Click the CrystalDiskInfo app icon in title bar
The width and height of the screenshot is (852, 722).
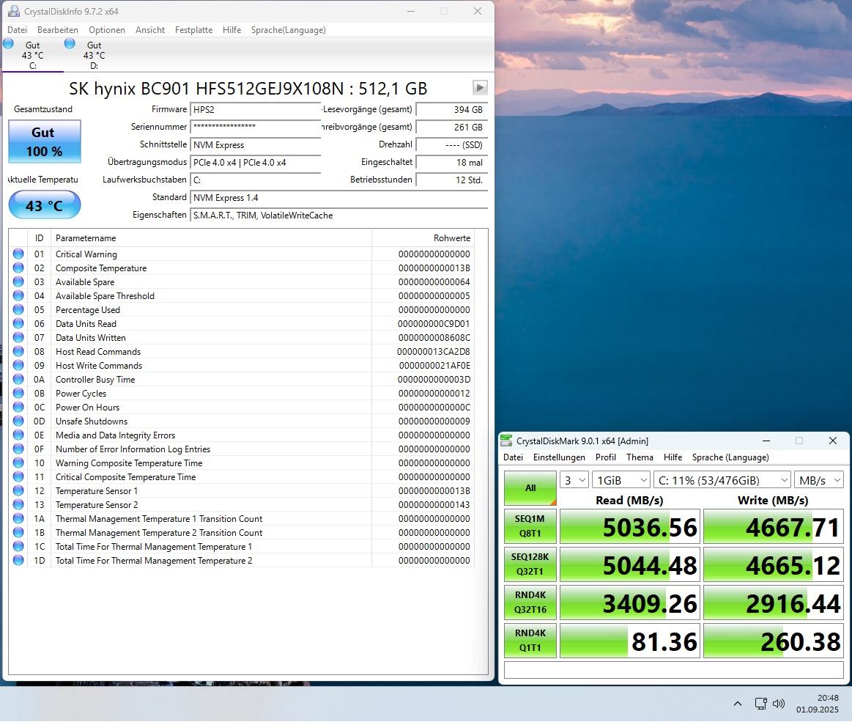pyautogui.click(x=14, y=12)
